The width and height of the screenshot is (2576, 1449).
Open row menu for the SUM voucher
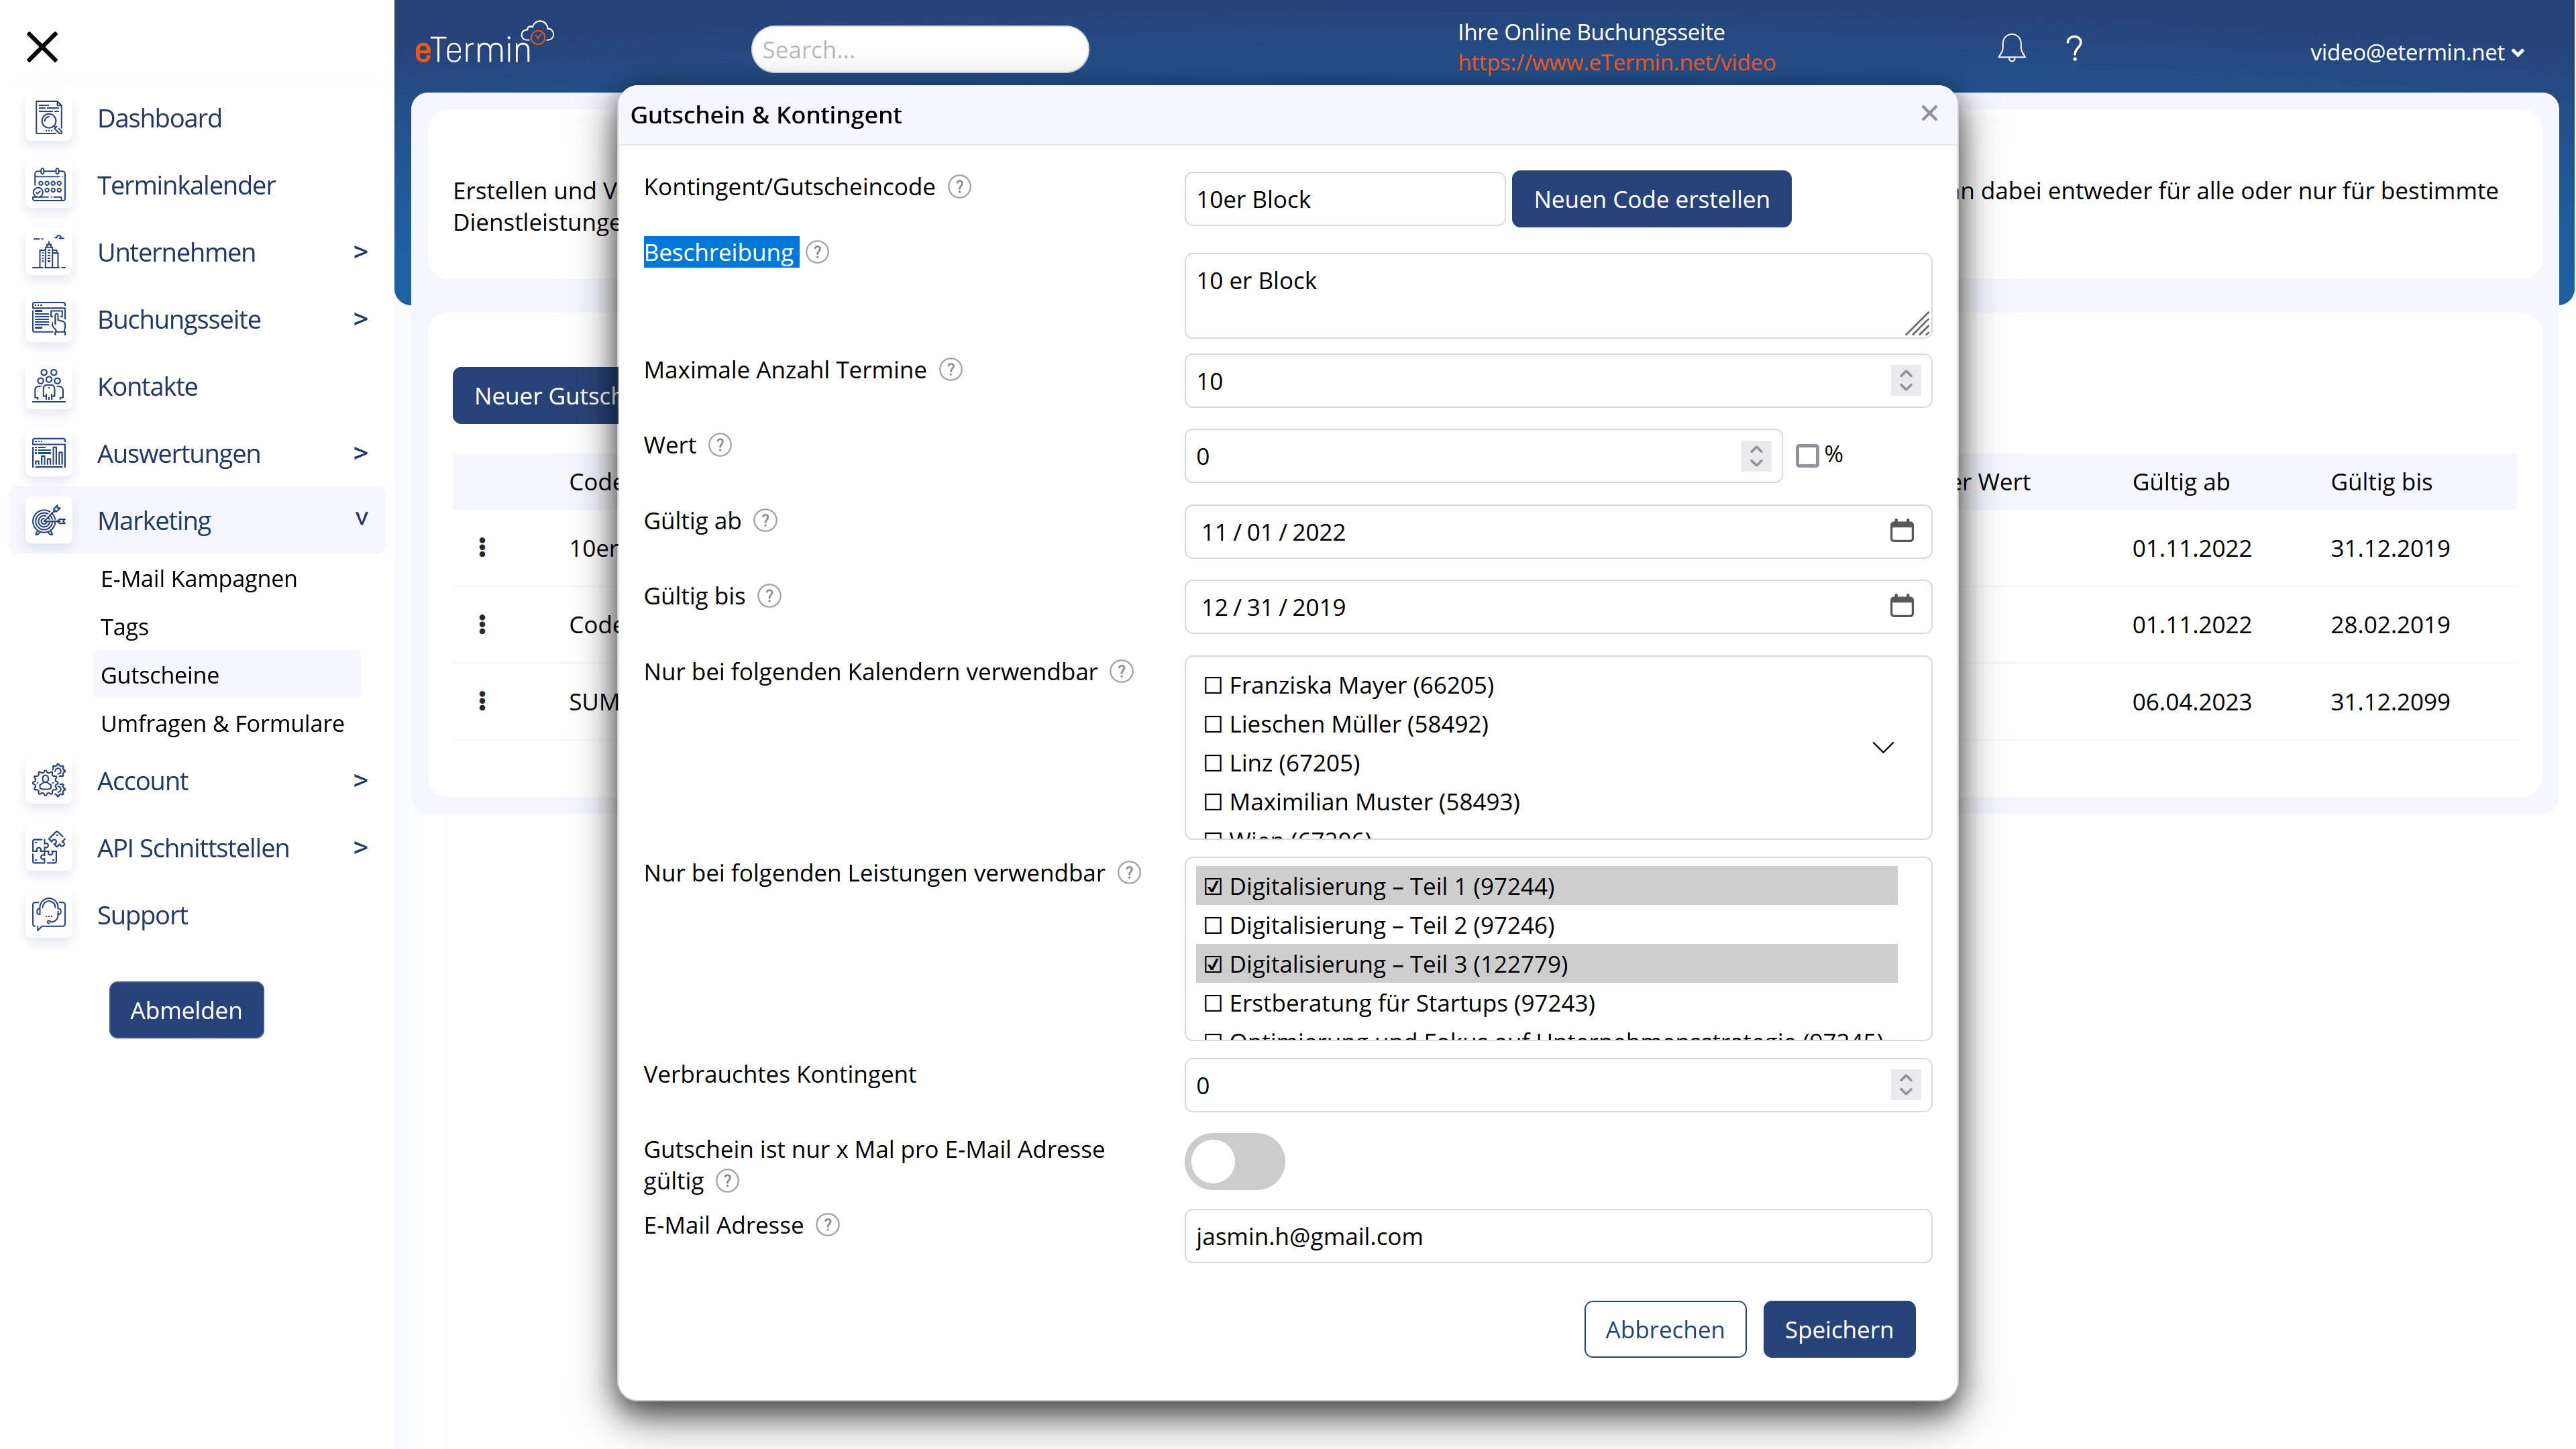pos(482,701)
